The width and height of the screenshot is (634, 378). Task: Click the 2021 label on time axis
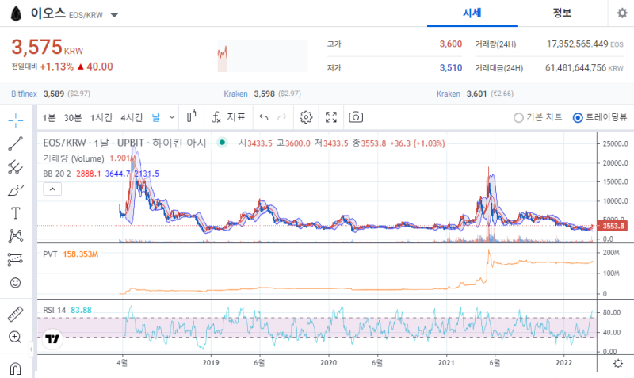tap(446, 363)
